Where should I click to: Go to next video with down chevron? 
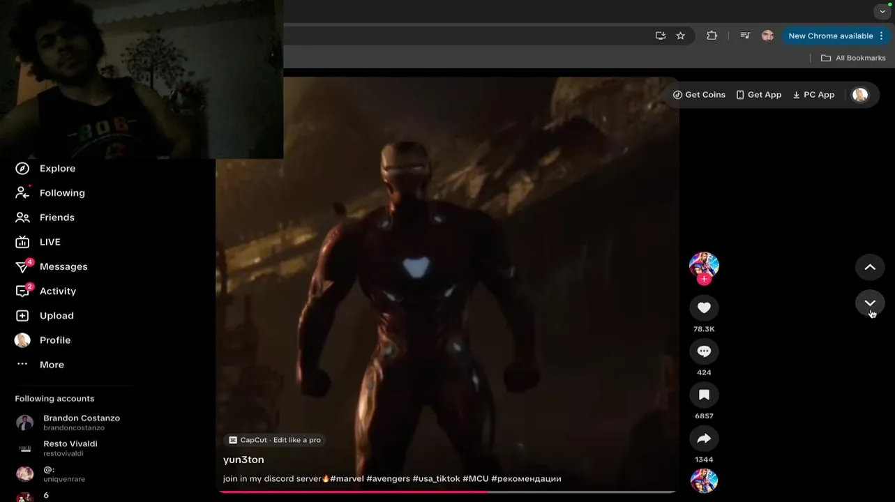pyautogui.click(x=870, y=303)
